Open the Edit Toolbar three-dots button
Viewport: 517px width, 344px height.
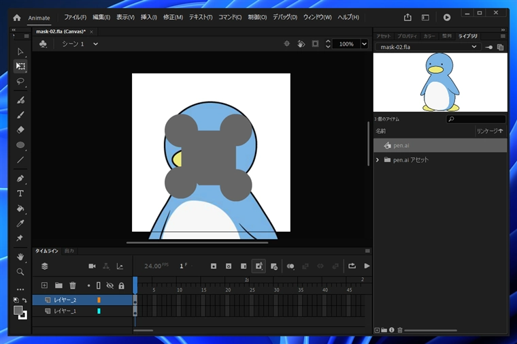(20, 290)
